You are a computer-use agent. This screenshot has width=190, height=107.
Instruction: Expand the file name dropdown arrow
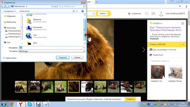coord(84,48)
